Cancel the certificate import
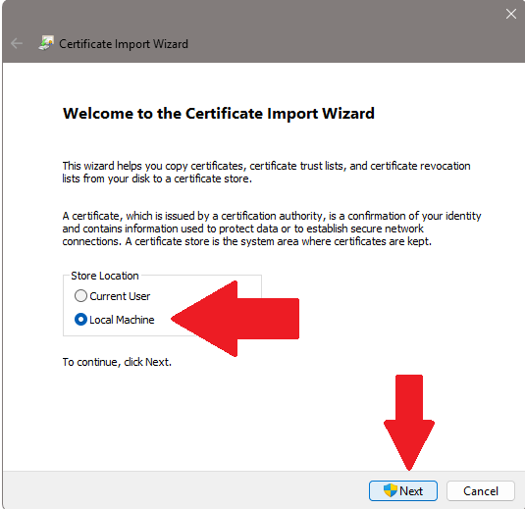Viewport: 525px width, 509px height. (x=481, y=491)
